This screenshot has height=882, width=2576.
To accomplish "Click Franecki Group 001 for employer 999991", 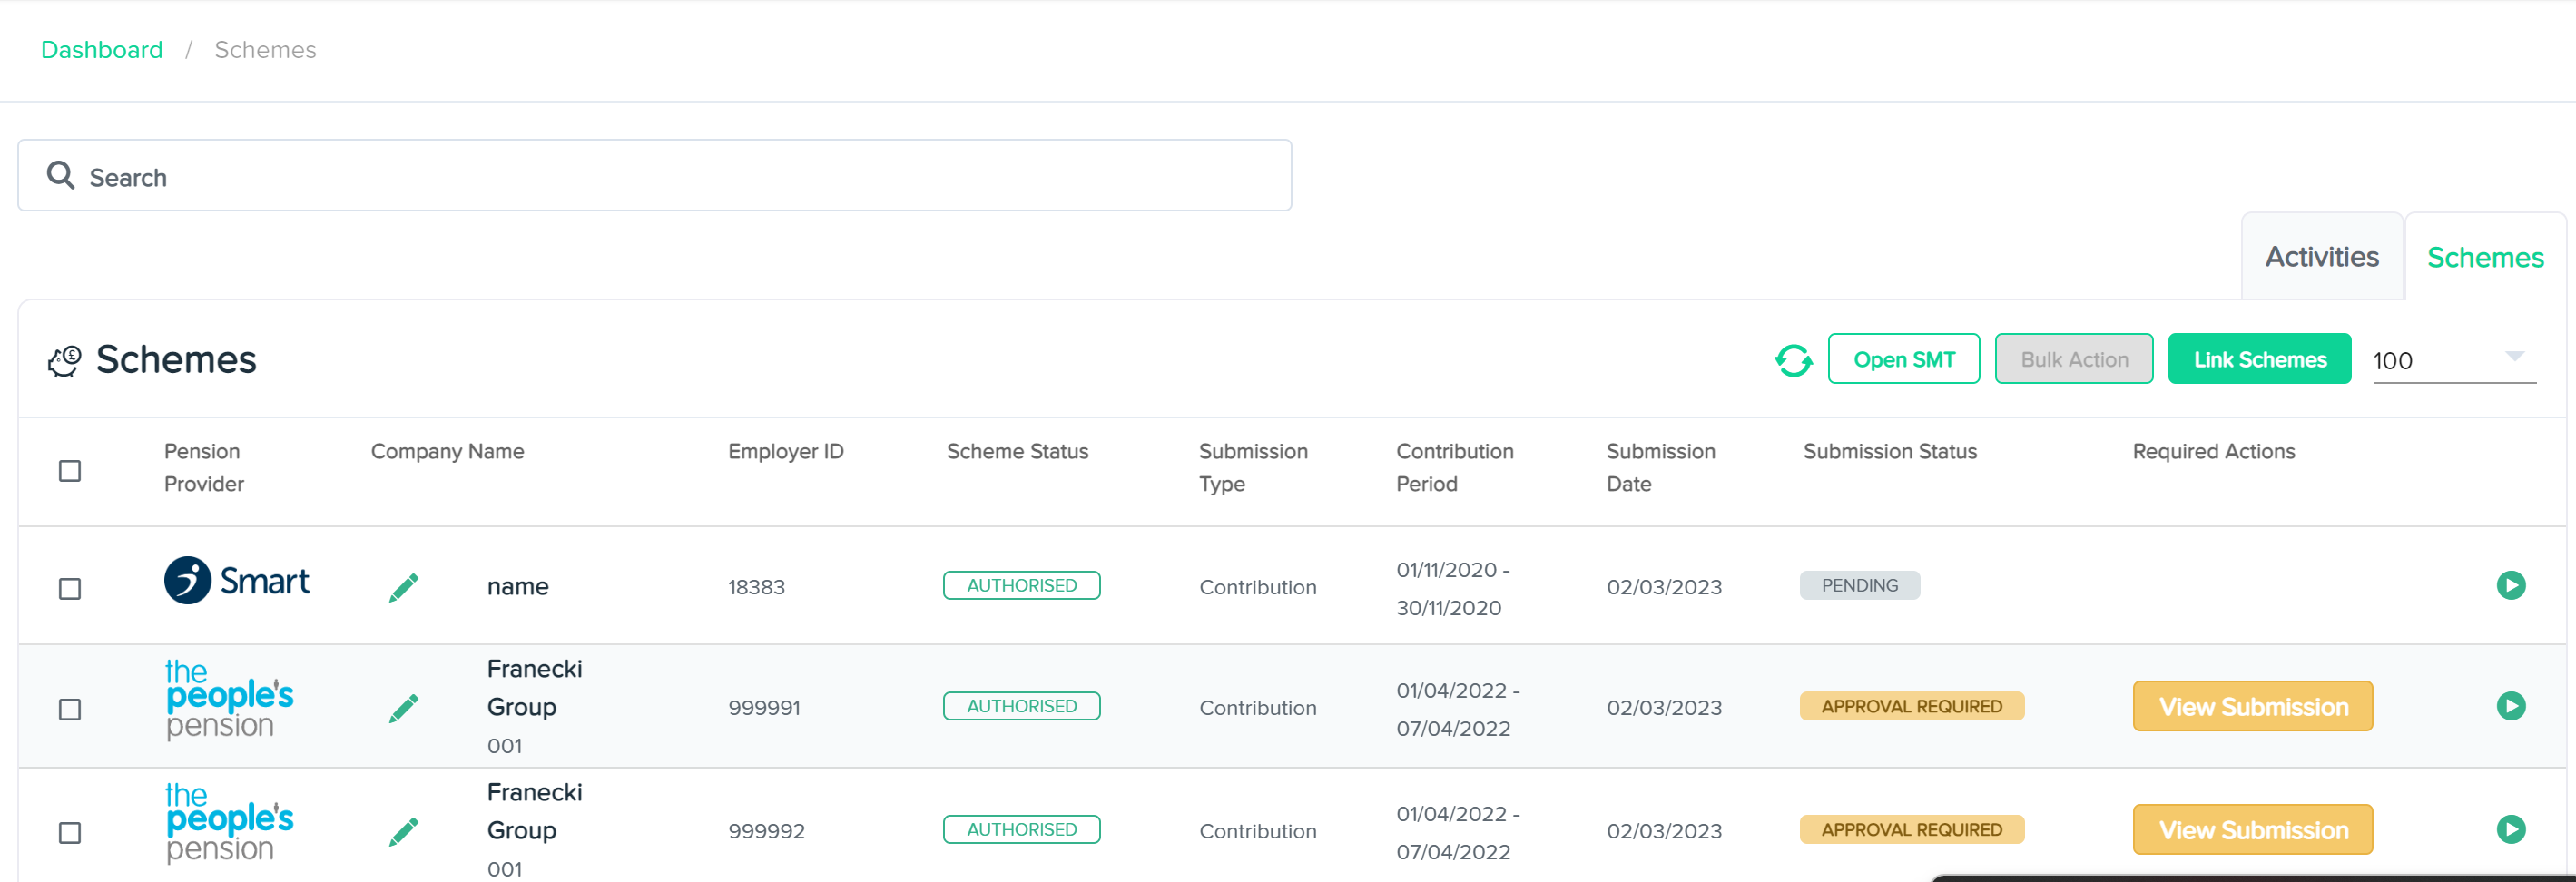I will click(x=534, y=707).
